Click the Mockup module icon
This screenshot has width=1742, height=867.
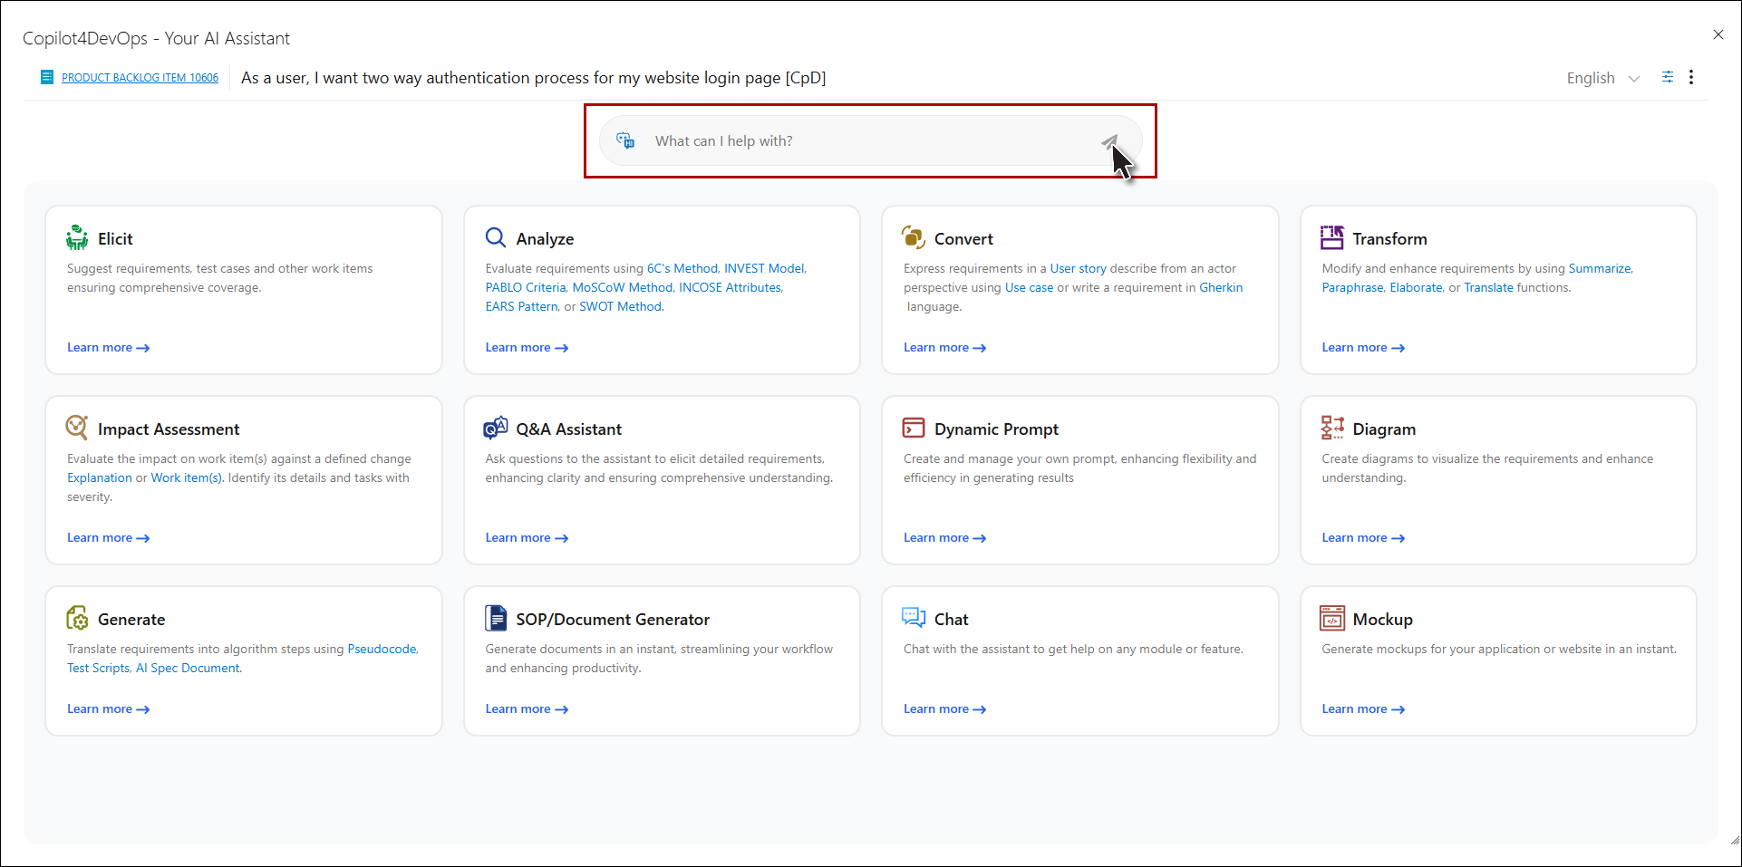[x=1331, y=618]
